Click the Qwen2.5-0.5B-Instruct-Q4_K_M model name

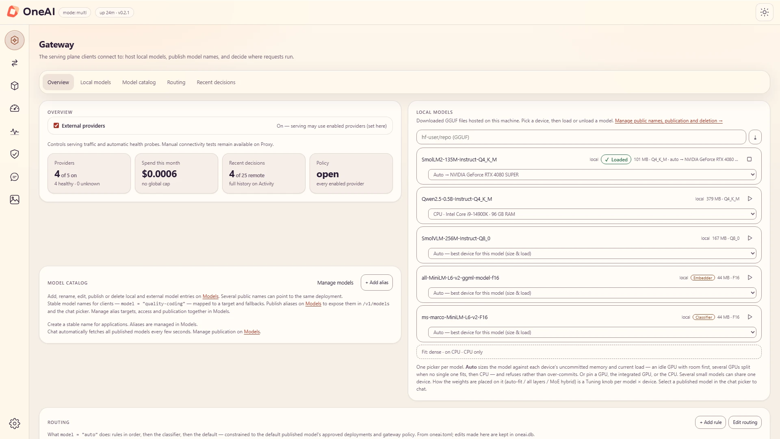(457, 199)
